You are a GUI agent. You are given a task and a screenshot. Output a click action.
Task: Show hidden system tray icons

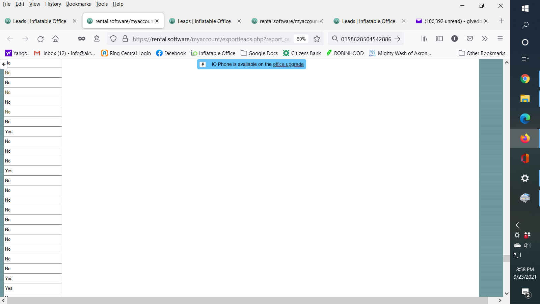[517, 225]
